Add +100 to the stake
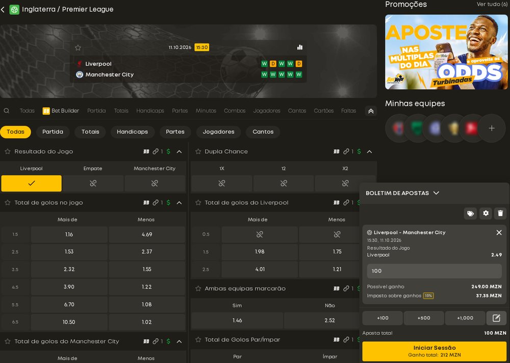The width and height of the screenshot is (510, 363). click(x=382, y=318)
